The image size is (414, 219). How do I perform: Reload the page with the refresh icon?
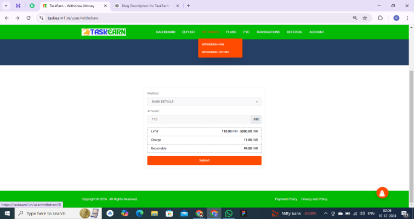click(29, 18)
